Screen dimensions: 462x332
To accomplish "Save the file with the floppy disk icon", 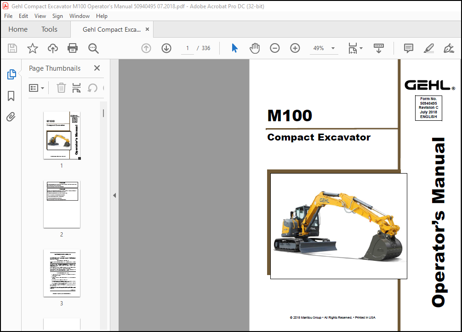I will pyautogui.click(x=12, y=48).
